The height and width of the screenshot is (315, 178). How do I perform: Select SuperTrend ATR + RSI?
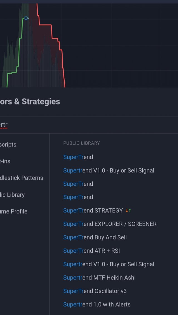(x=92, y=251)
